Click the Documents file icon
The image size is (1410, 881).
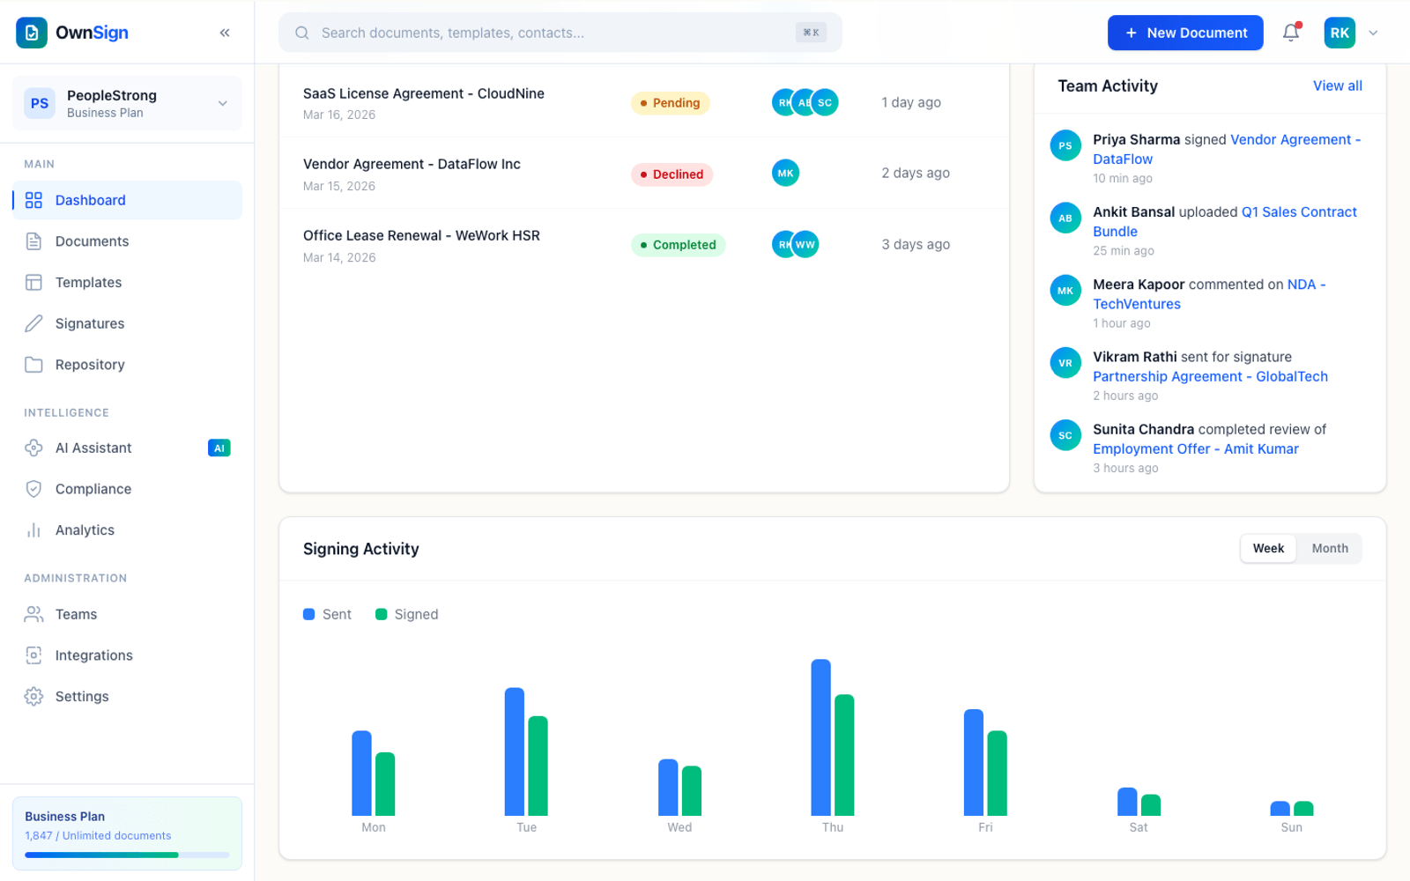[33, 241]
